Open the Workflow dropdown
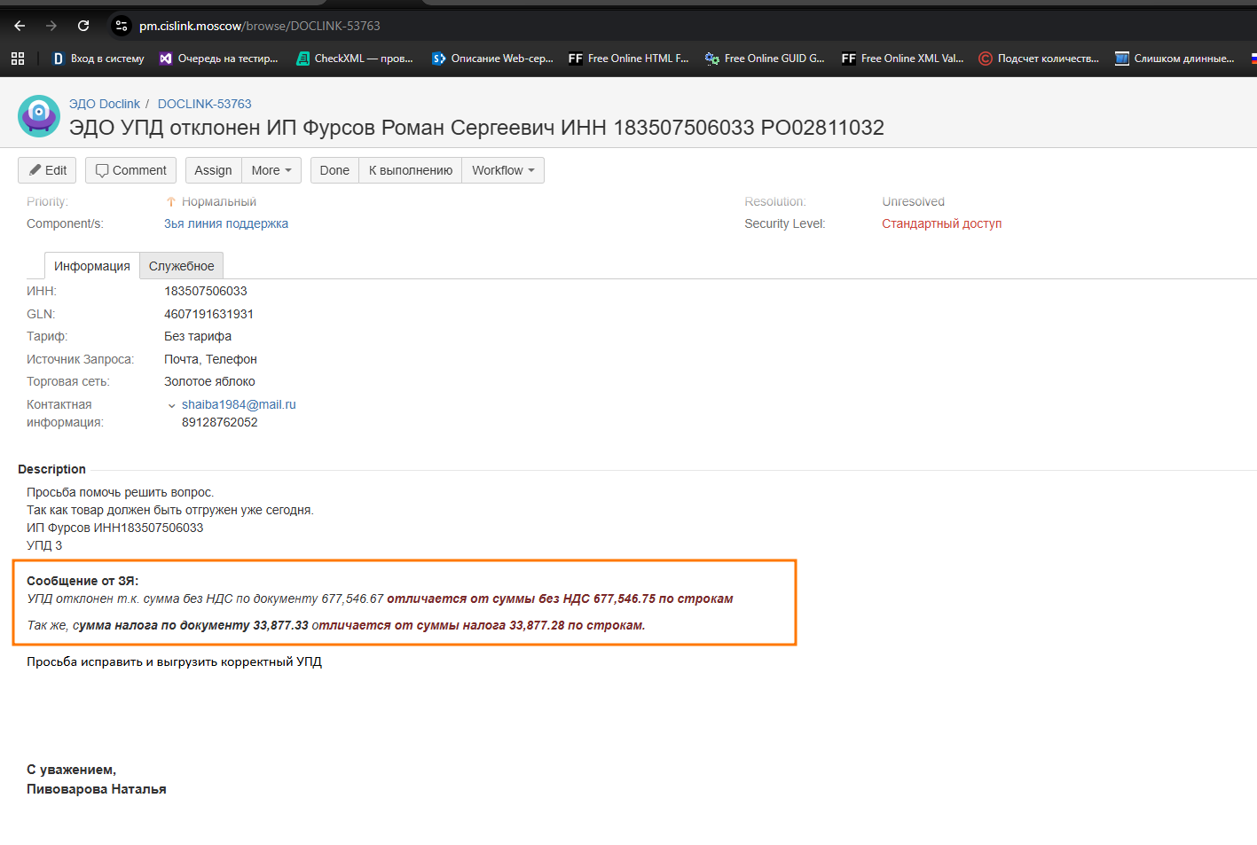 [x=503, y=170]
